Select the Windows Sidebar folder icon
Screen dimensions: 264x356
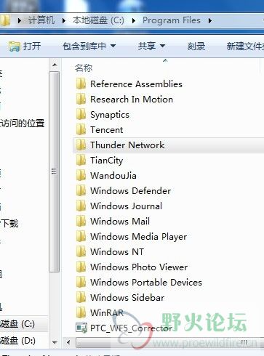(x=81, y=298)
